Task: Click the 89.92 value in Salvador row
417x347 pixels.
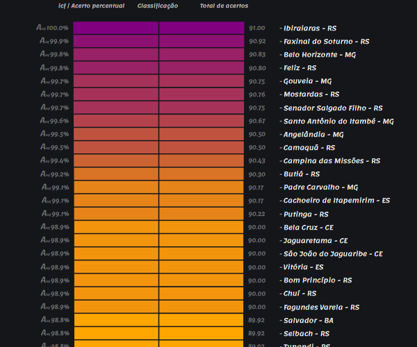Action: [x=256, y=320]
